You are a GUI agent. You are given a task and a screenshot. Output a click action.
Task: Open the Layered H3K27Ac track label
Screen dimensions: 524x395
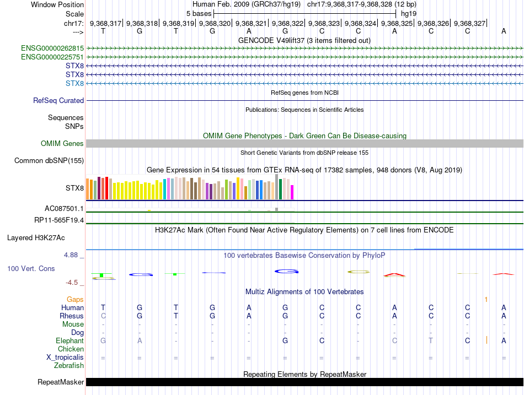pos(36,238)
